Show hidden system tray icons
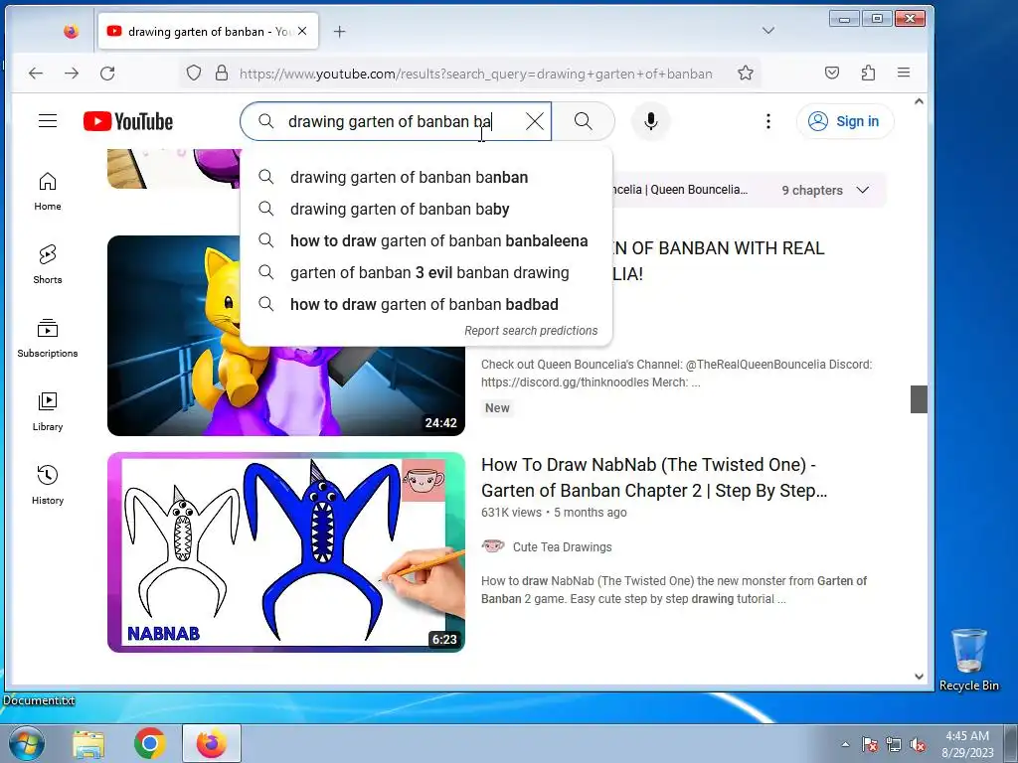The image size is (1018, 763). coord(845,744)
